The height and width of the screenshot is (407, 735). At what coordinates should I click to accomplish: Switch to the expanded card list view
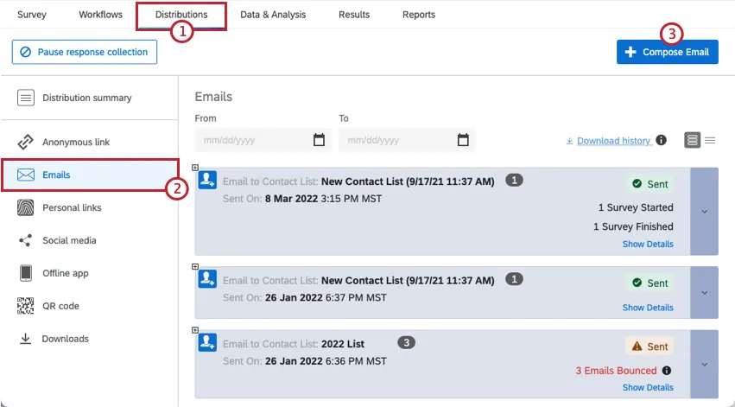click(693, 140)
